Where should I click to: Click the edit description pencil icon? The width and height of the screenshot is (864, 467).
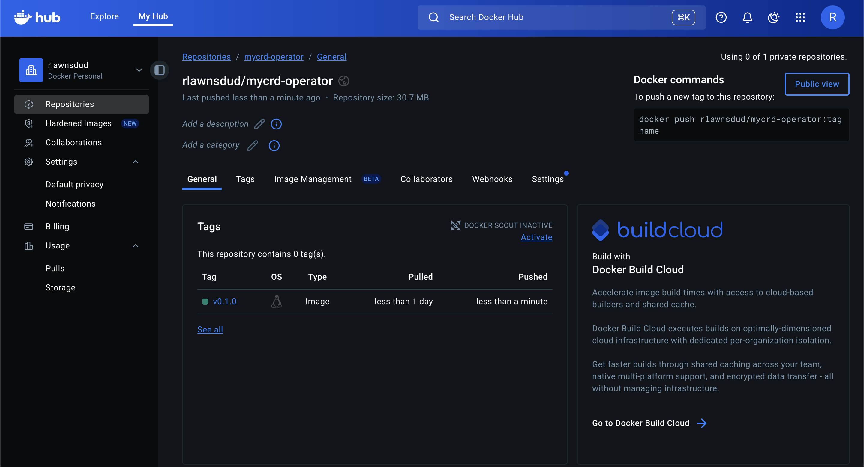(259, 124)
